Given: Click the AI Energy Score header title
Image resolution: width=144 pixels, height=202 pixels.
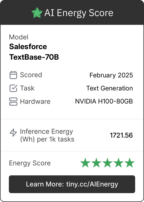Looking at the screenshot, I should 79,13.
